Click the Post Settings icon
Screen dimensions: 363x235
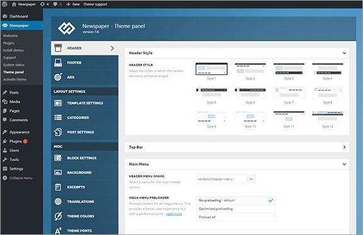[x=58, y=132]
